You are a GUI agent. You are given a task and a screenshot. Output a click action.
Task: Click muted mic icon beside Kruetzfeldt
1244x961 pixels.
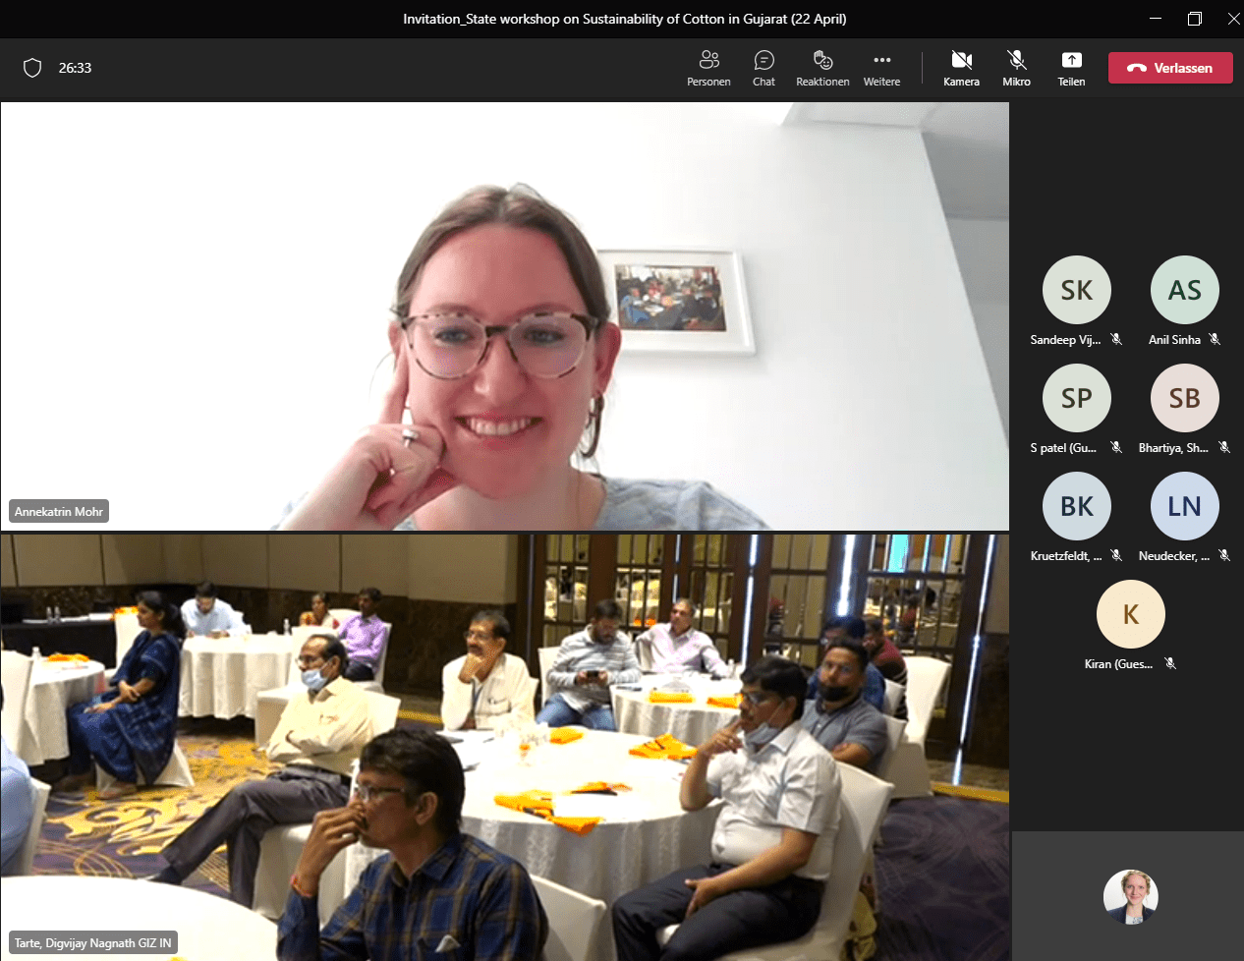click(x=1116, y=555)
